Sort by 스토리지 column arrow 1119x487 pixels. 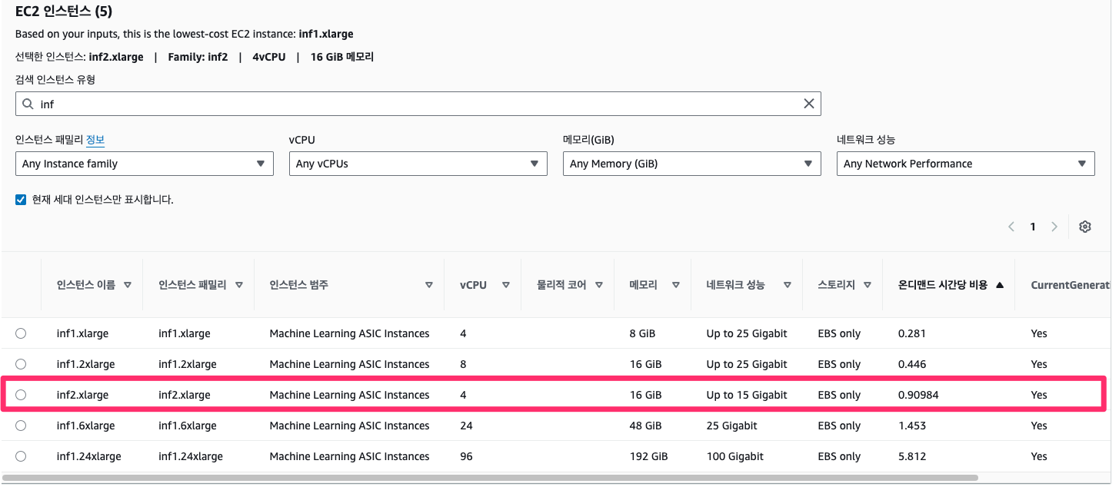868,285
